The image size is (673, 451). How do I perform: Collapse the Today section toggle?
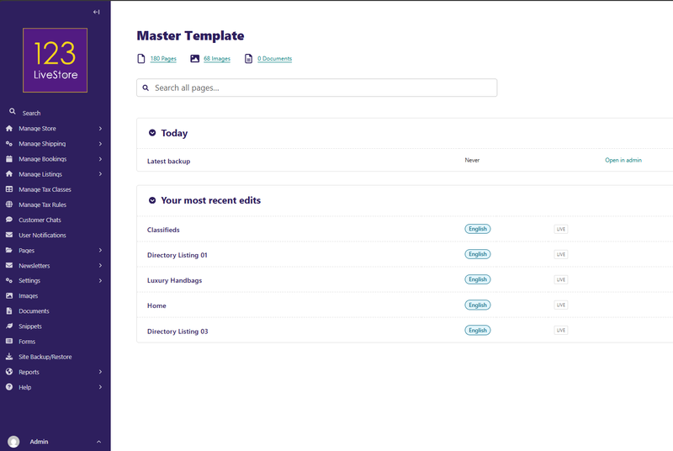(x=152, y=133)
